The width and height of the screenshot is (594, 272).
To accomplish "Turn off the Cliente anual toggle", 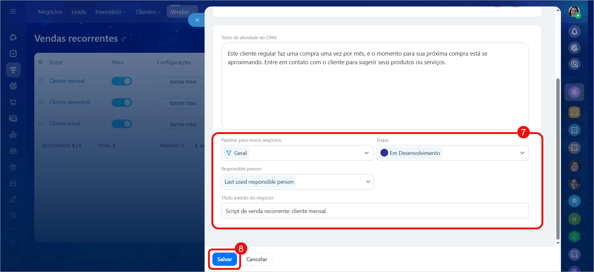I will tap(122, 124).
